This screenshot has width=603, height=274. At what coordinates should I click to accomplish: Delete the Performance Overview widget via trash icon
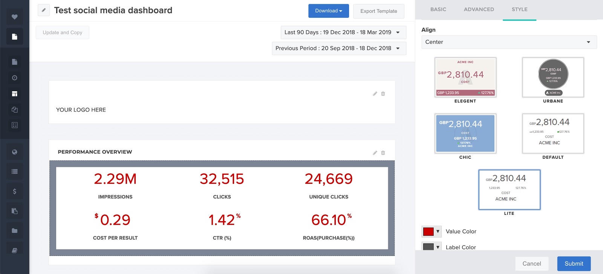click(383, 153)
